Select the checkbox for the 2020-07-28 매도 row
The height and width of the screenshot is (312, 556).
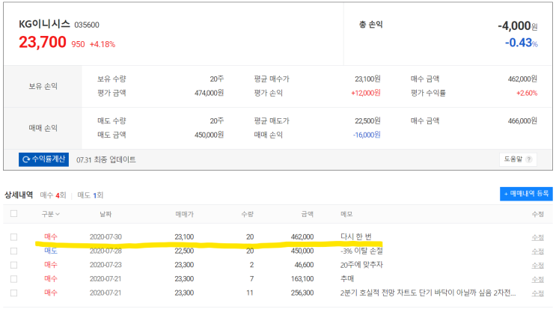pyautogui.click(x=14, y=251)
